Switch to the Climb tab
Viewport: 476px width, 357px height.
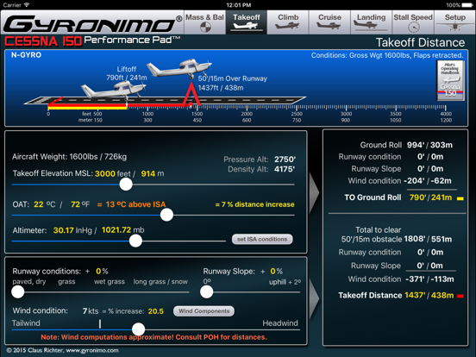tap(288, 22)
